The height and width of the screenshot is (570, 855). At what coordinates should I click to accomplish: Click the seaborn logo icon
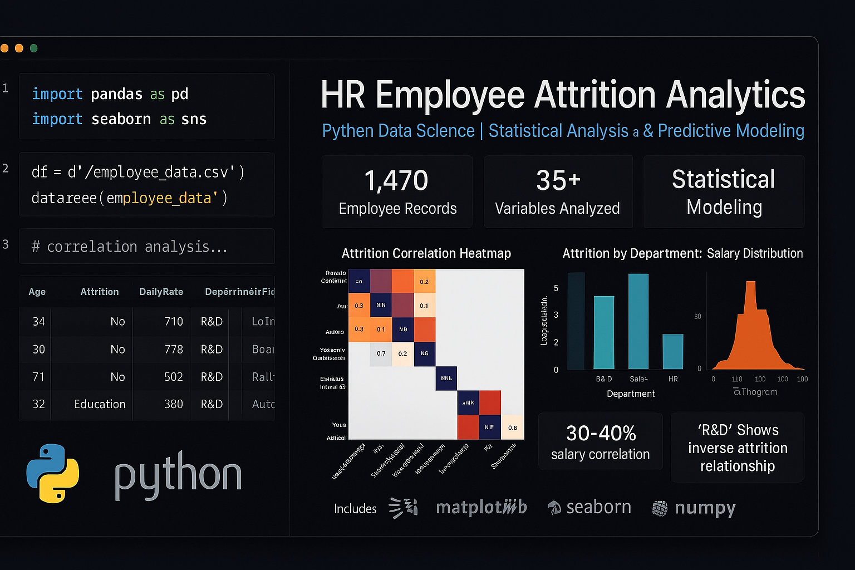[554, 508]
